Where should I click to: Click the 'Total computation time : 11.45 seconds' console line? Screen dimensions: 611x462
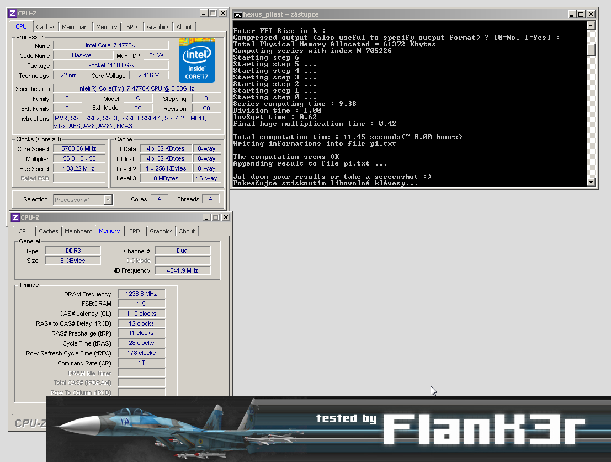pos(348,137)
